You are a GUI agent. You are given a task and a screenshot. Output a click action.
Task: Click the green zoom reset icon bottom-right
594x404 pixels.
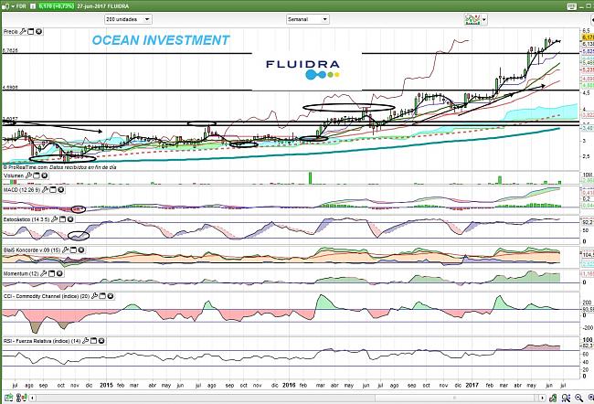point(553,398)
